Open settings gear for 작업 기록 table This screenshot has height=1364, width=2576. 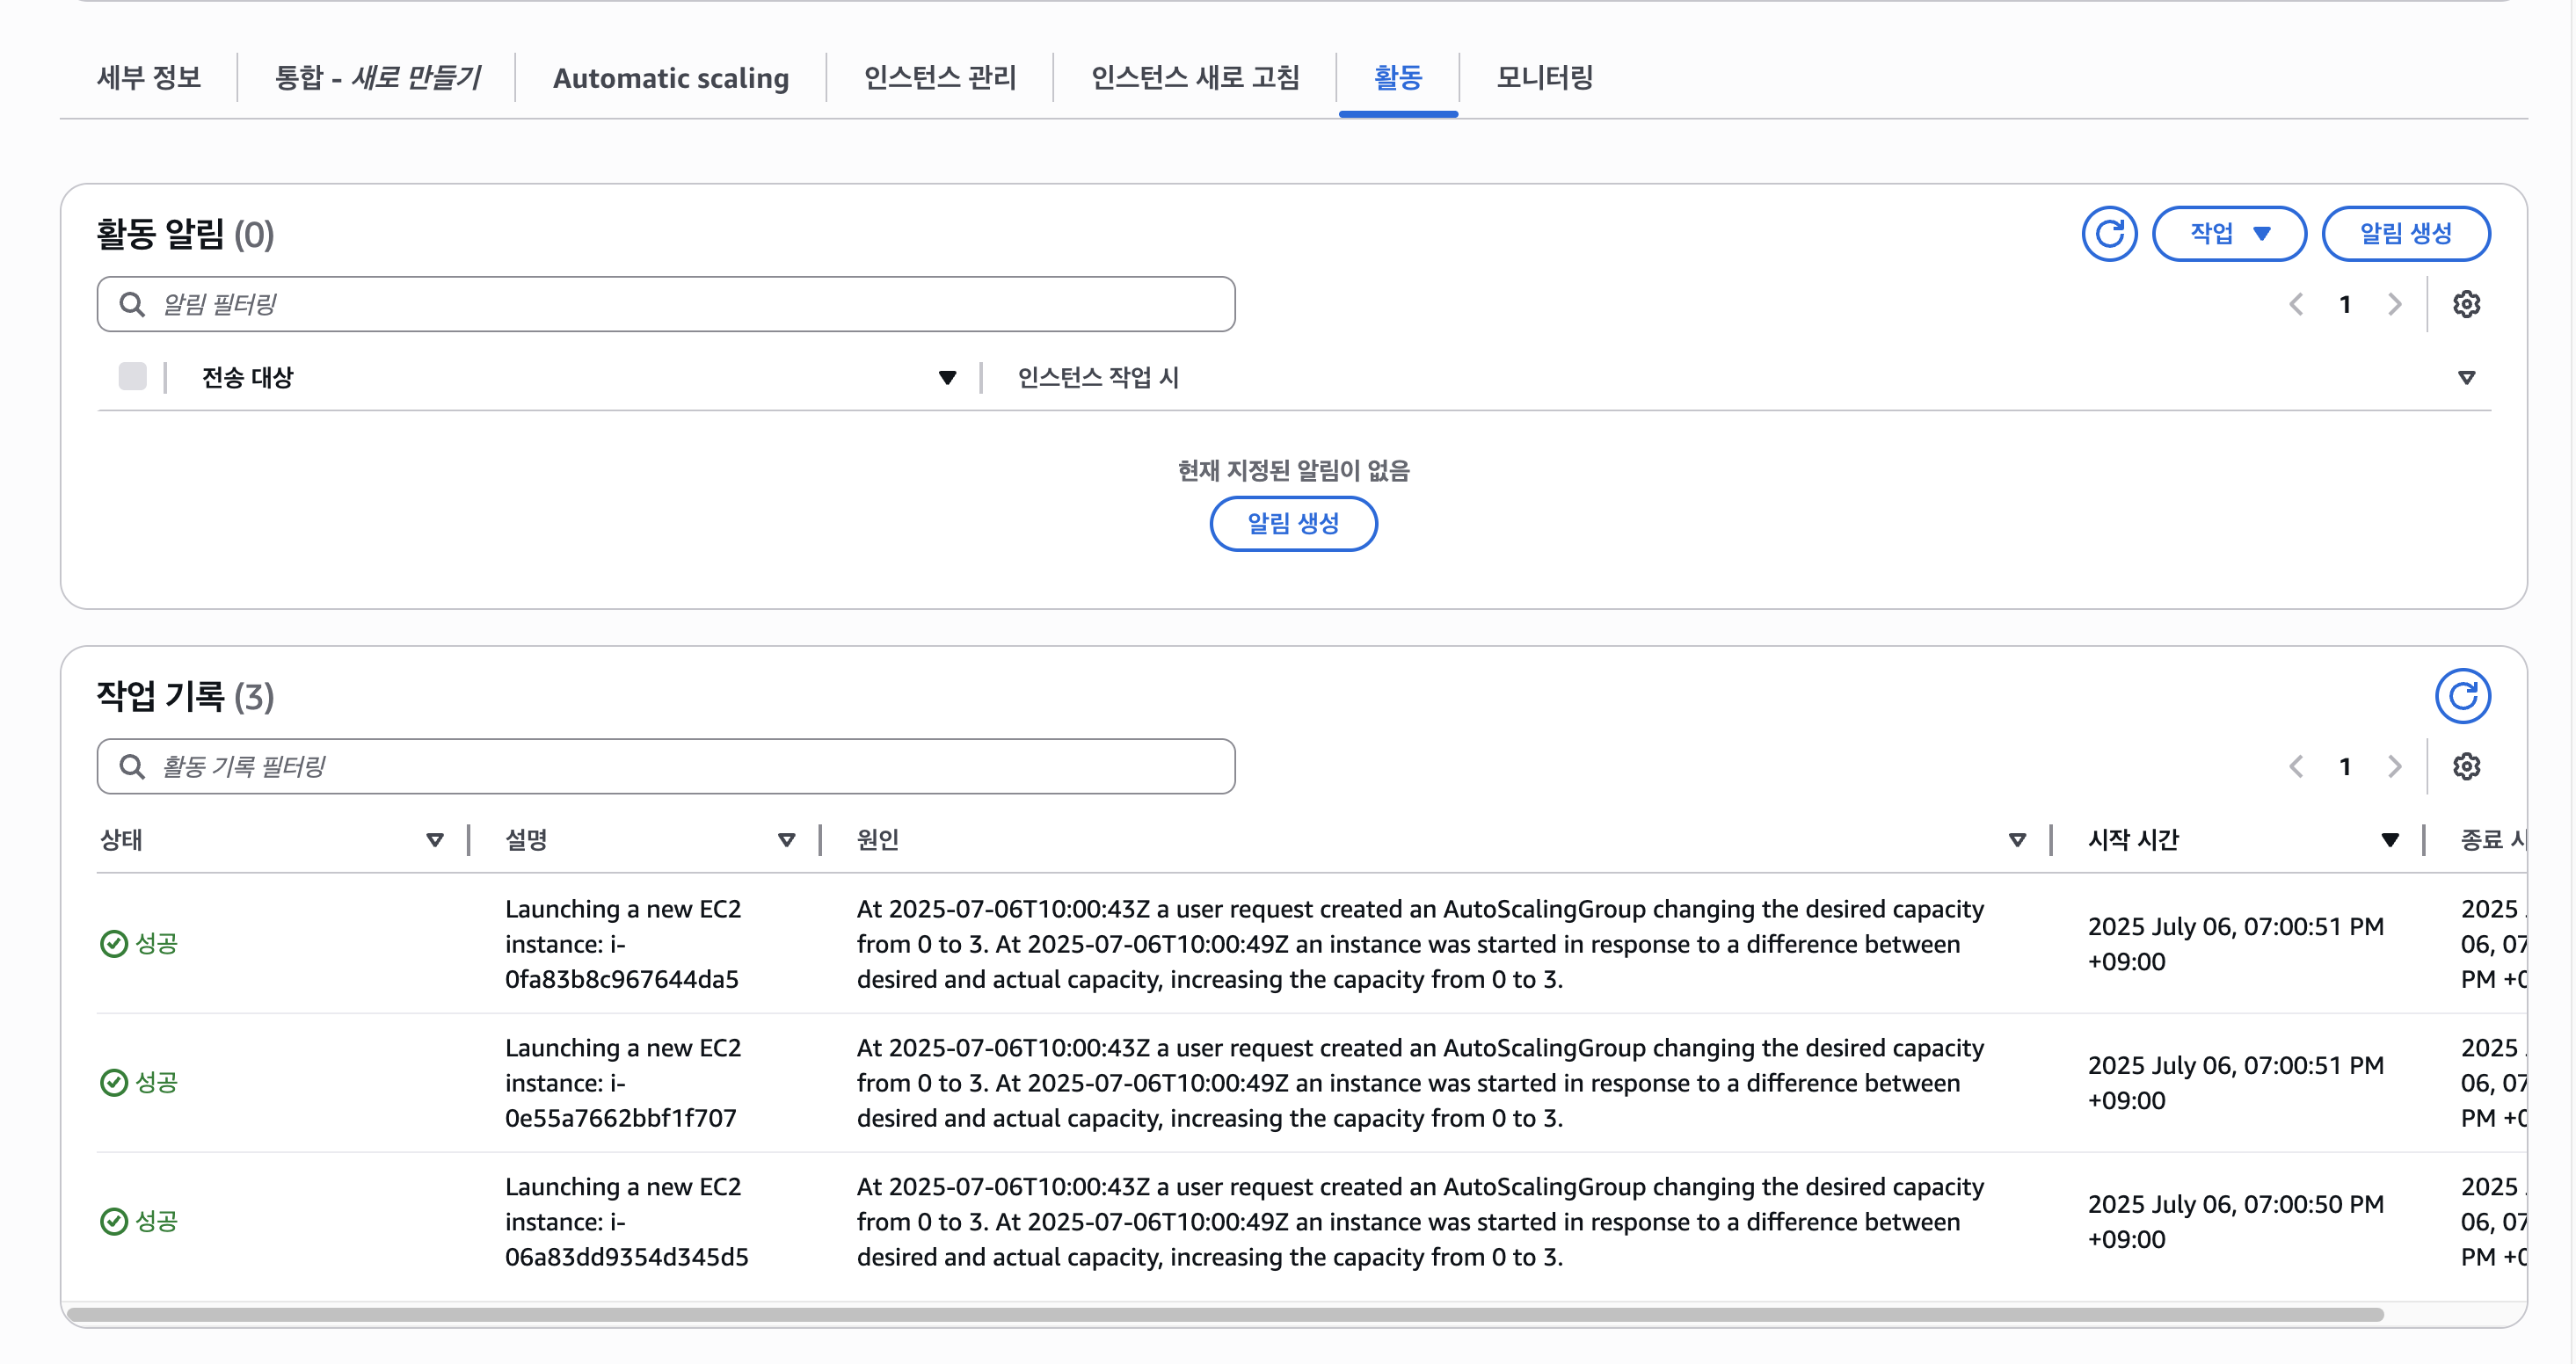pyautogui.click(x=2466, y=766)
